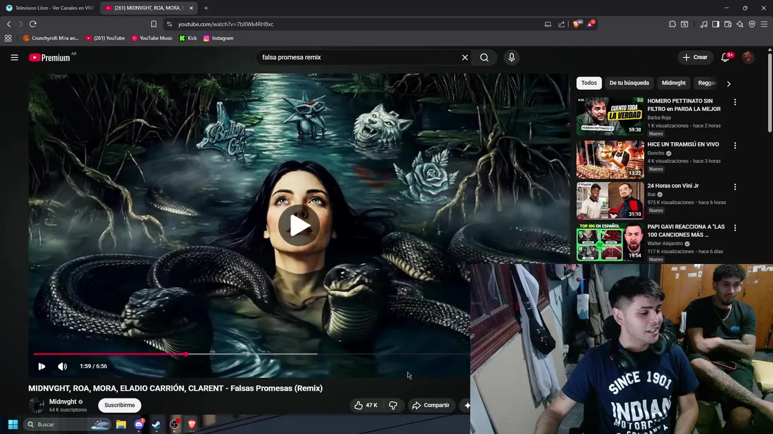Open the browser extensions puzzle icon
This screenshot has height=434, width=773.
point(672,24)
